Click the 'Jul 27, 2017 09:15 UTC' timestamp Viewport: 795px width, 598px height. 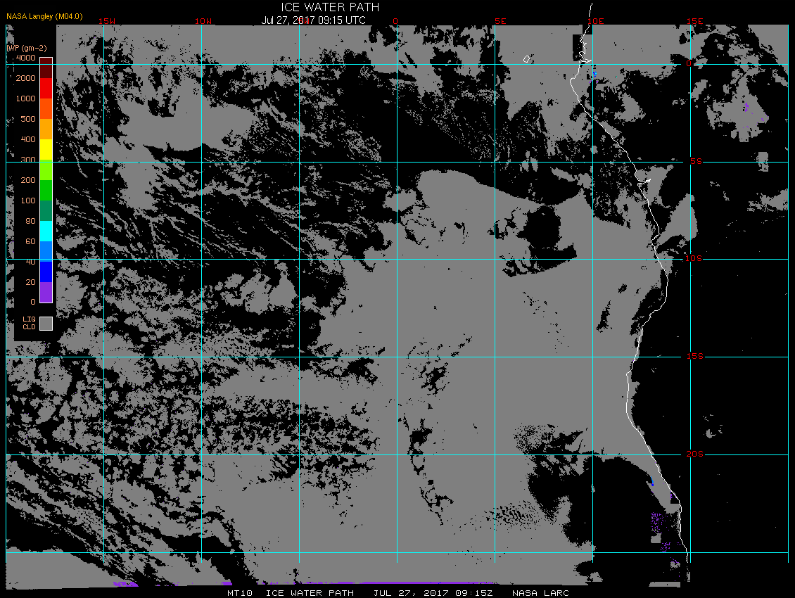(x=313, y=20)
